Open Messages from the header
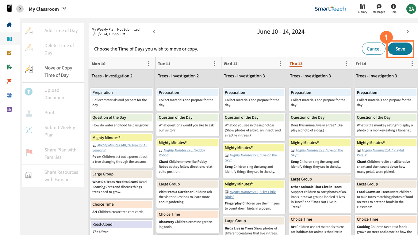 [378, 9]
